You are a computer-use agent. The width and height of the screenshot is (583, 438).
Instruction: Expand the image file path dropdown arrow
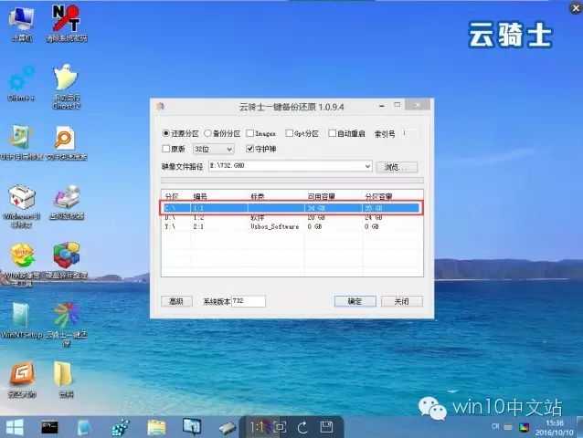click(x=367, y=166)
